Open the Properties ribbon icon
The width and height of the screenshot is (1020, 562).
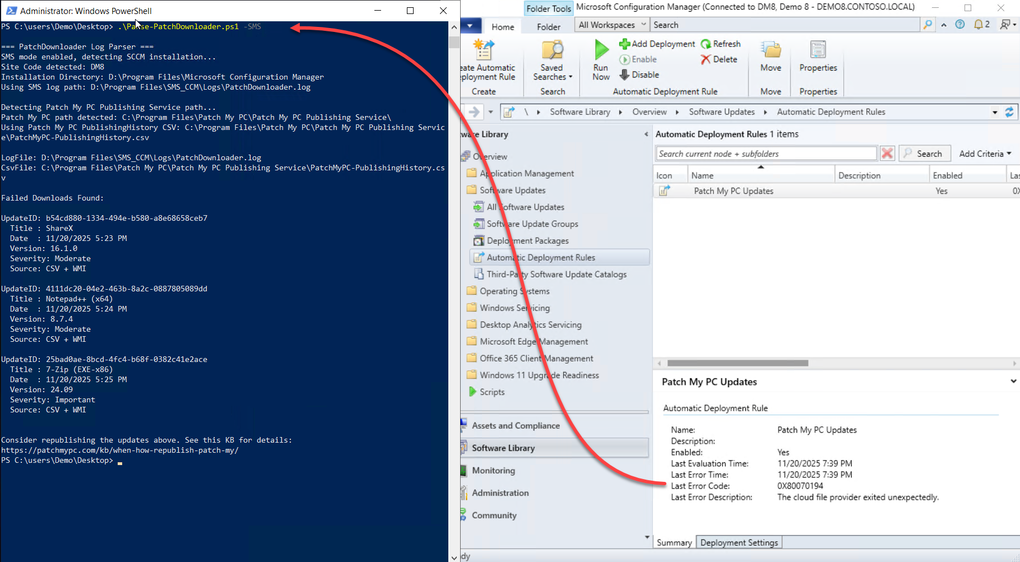click(818, 50)
